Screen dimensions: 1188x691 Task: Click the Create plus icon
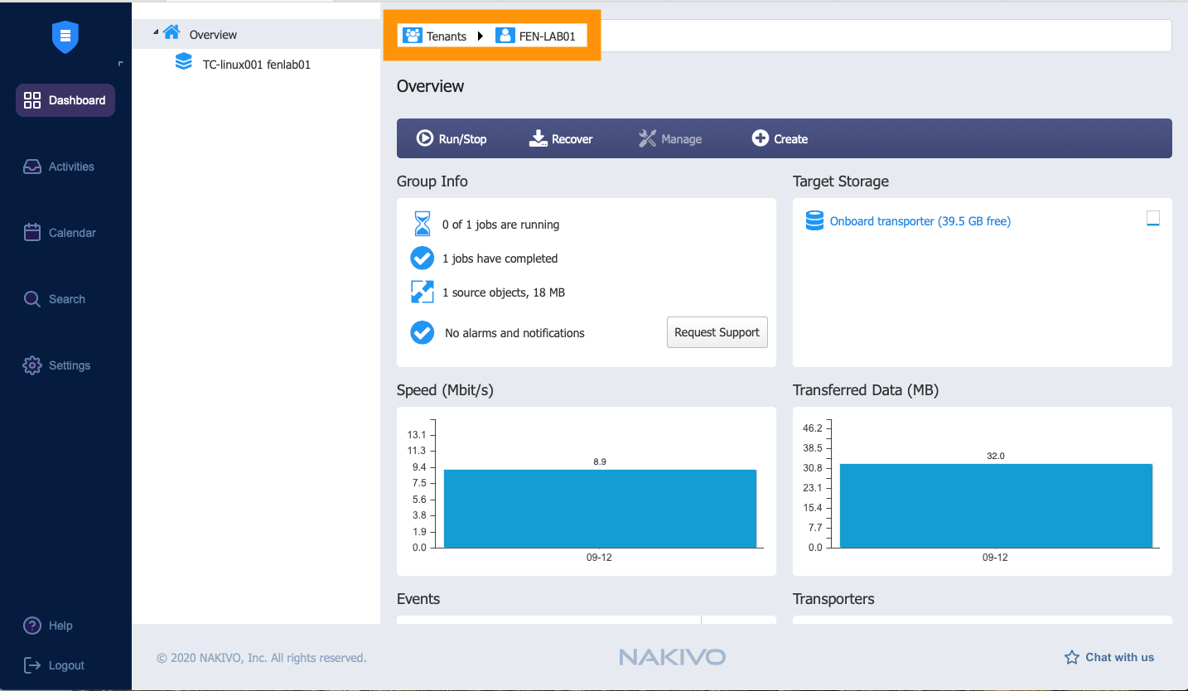pos(761,138)
